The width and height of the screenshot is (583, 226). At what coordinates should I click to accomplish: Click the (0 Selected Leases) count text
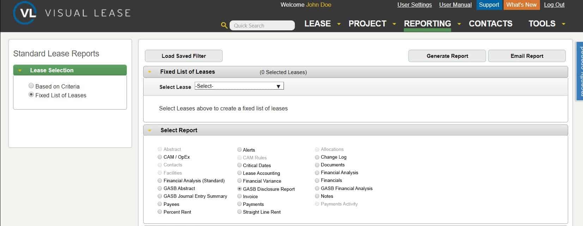tap(283, 72)
